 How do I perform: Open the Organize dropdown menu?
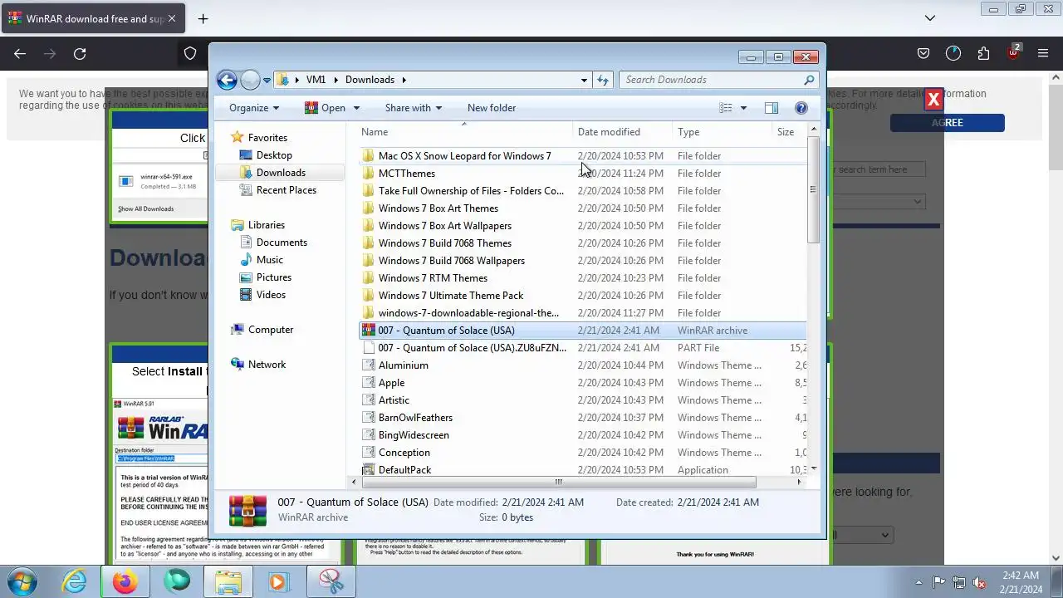point(254,108)
